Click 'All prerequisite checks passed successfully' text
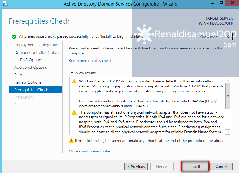This screenshot has width=239, height=173. pyautogui.click(x=54, y=36)
